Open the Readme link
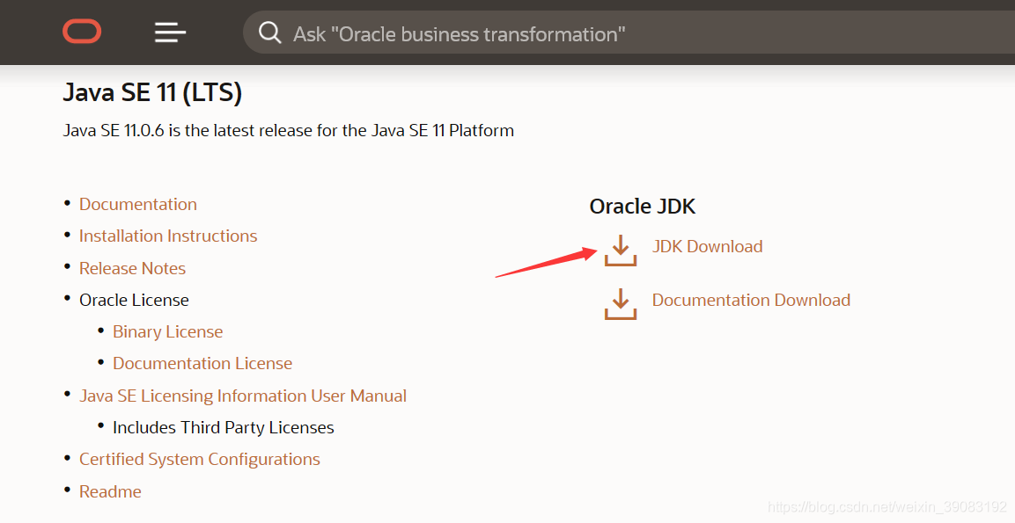 pyautogui.click(x=110, y=491)
